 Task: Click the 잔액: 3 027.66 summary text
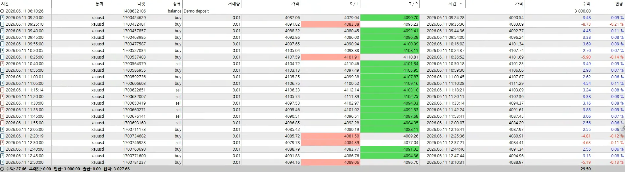[116, 169]
